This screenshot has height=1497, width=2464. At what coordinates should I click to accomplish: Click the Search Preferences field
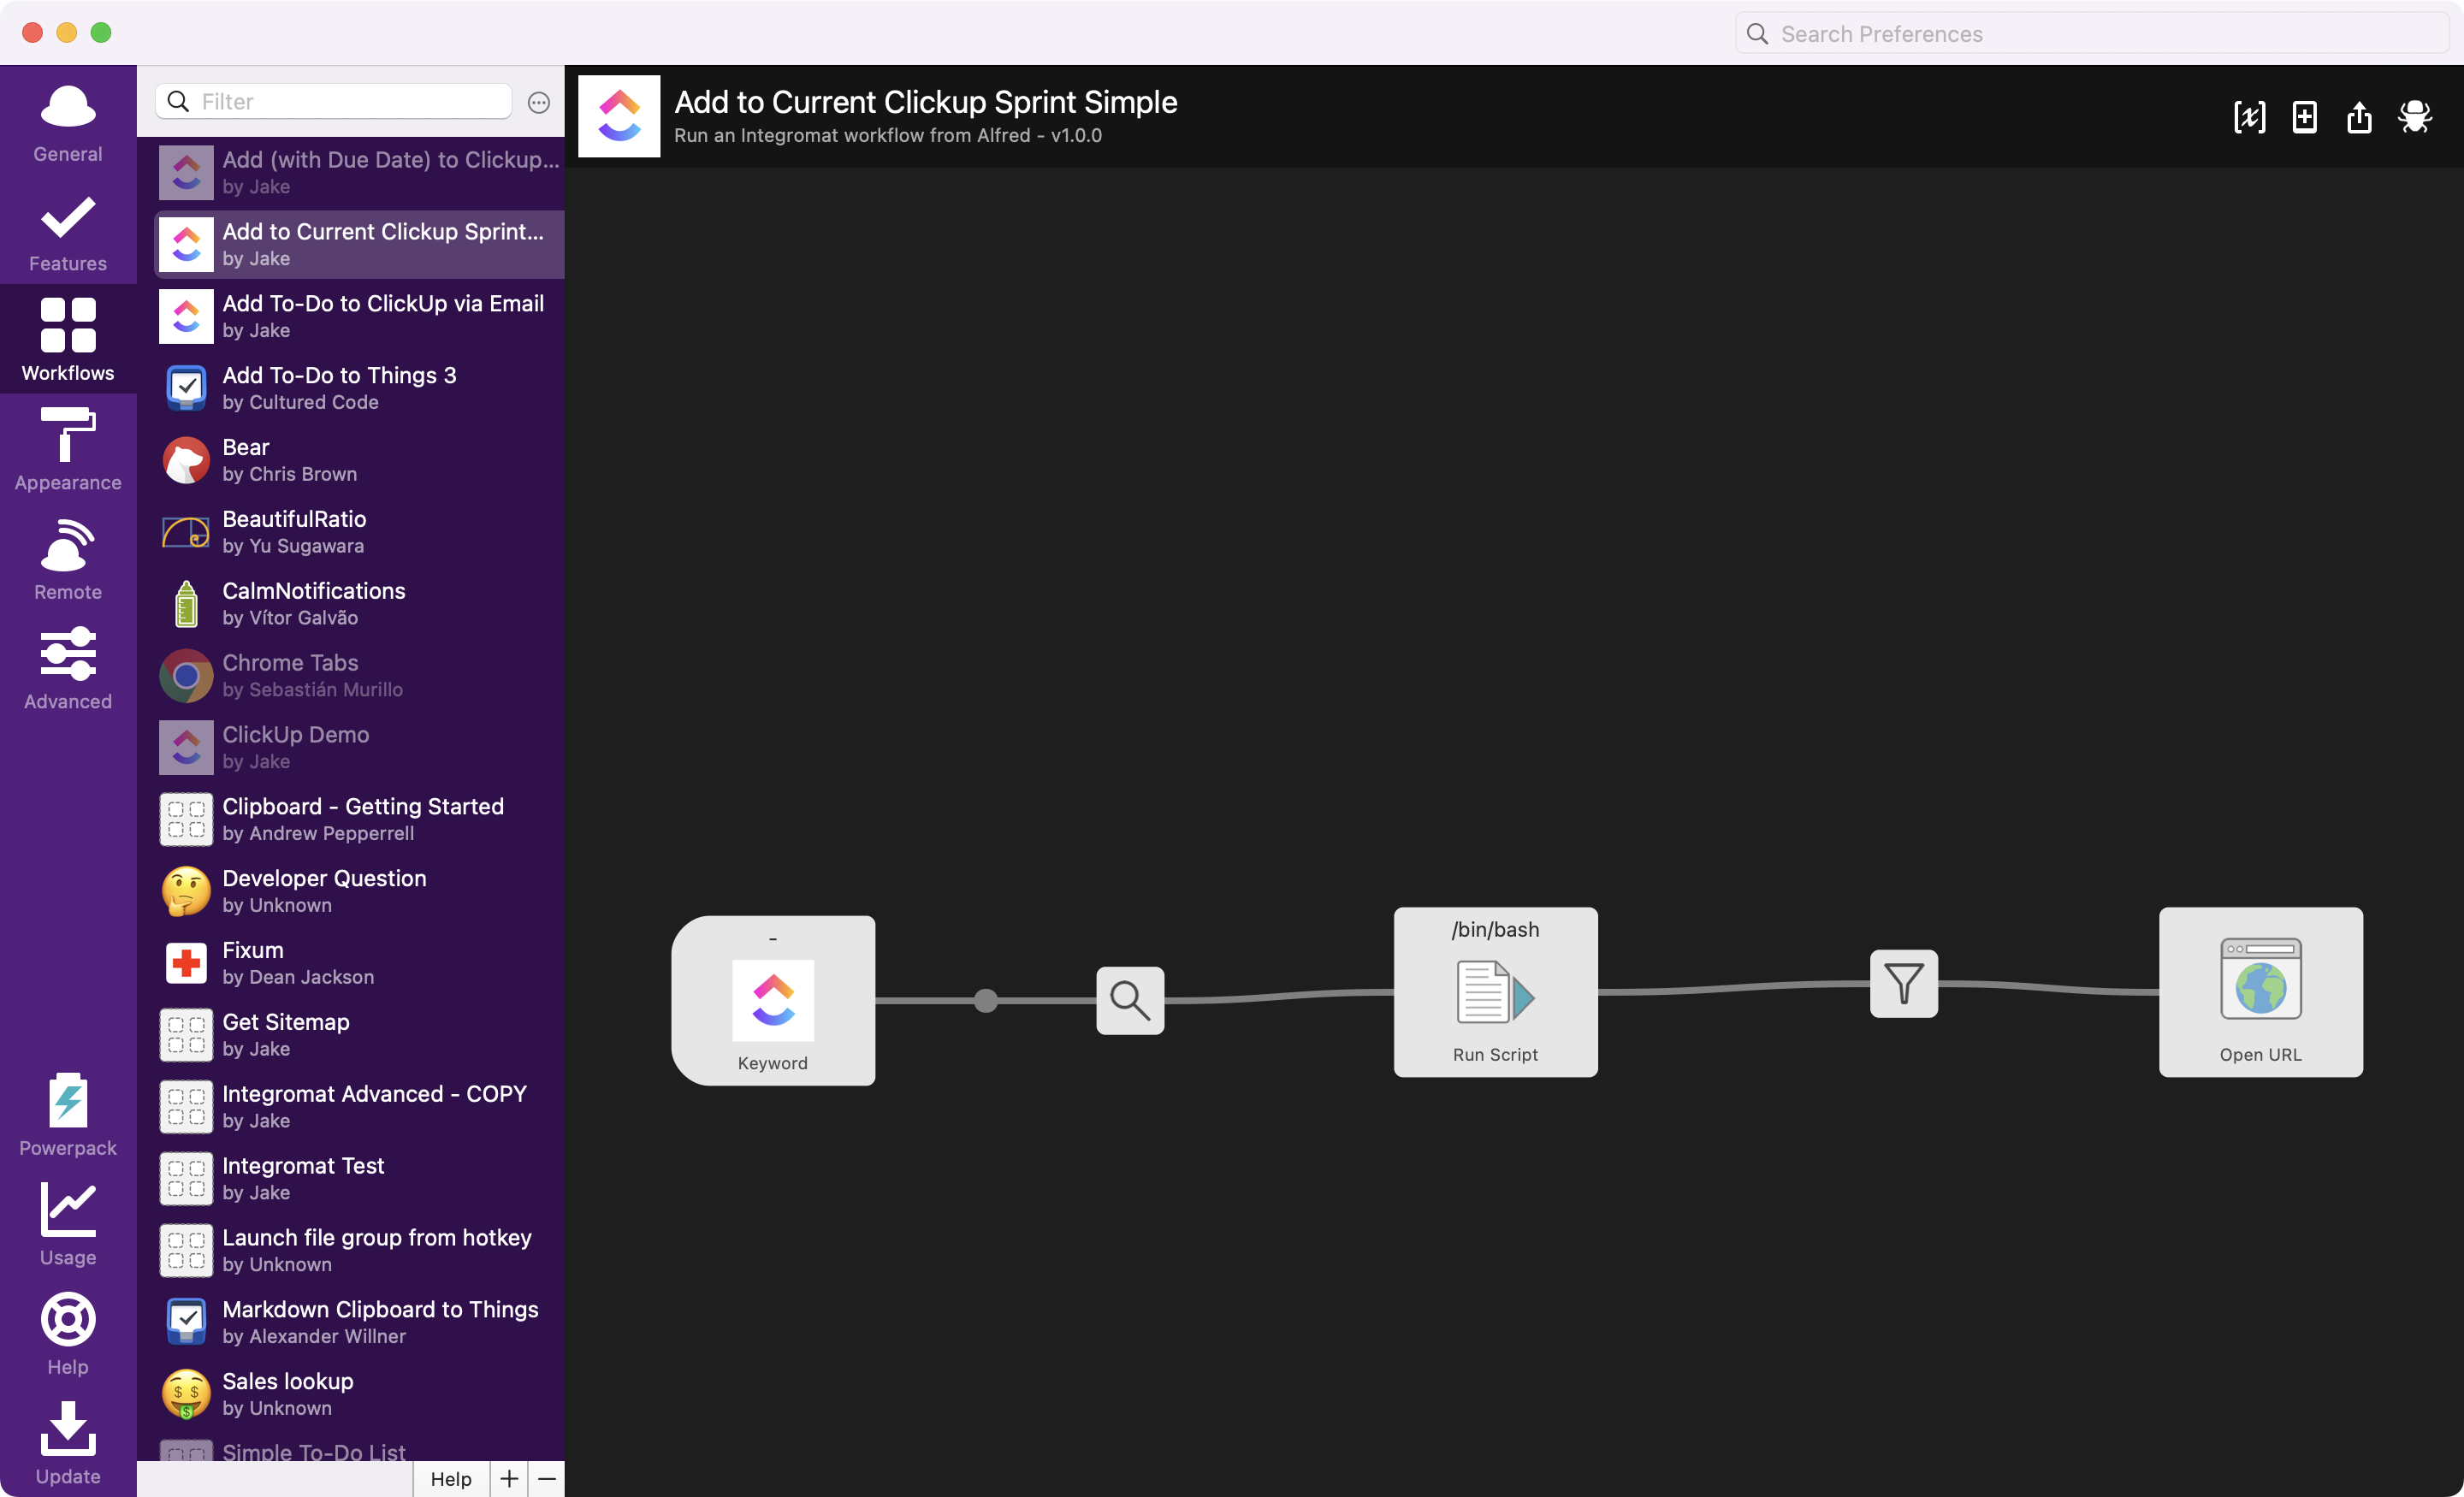click(2091, 34)
